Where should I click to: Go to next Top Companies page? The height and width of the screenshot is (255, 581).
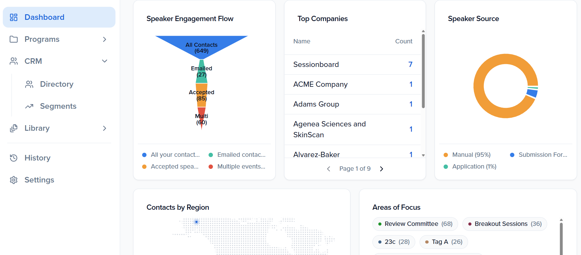click(381, 169)
